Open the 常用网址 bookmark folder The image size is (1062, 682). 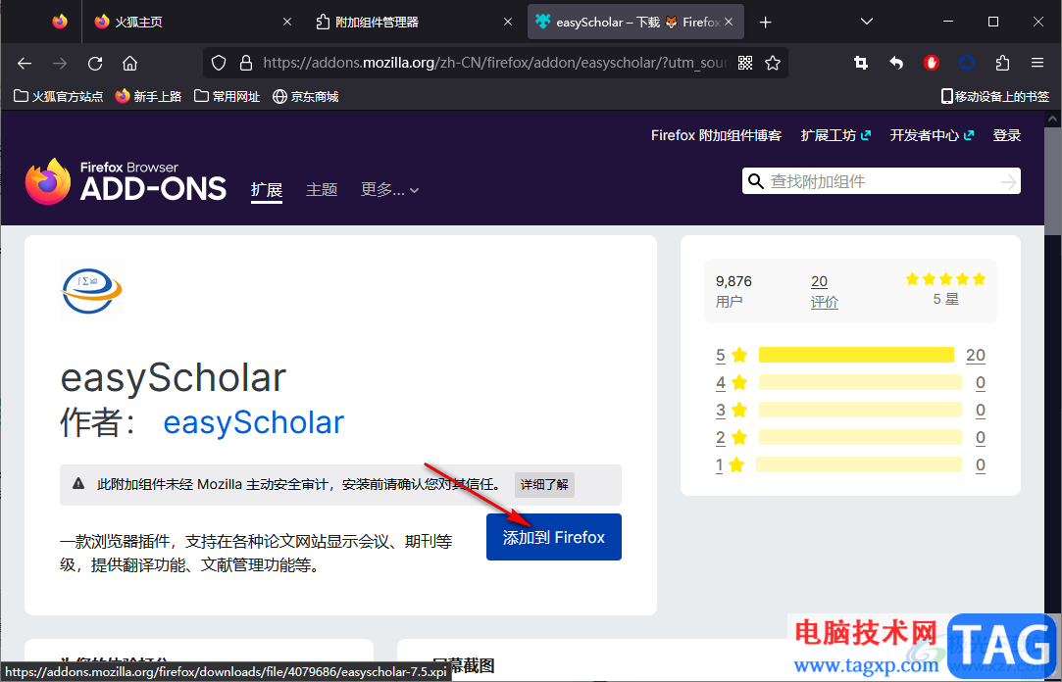pyautogui.click(x=227, y=96)
